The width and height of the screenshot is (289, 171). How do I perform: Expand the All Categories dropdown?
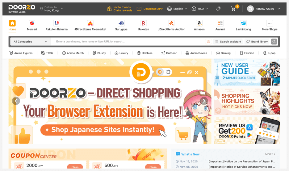click(30, 42)
